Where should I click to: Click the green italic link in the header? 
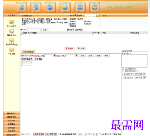[x=119, y=7]
